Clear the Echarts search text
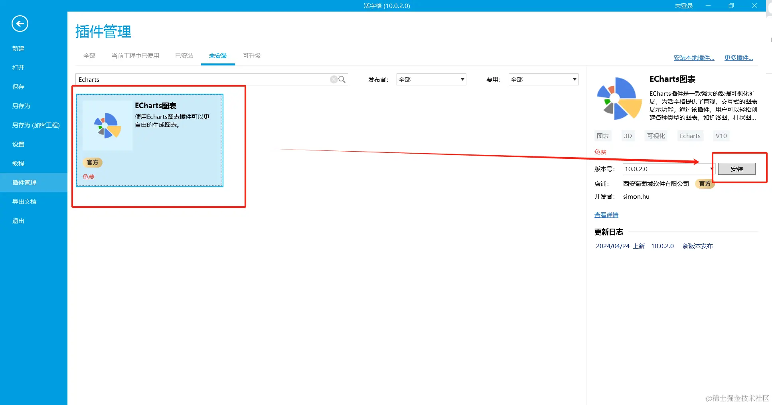772x405 pixels. [334, 79]
